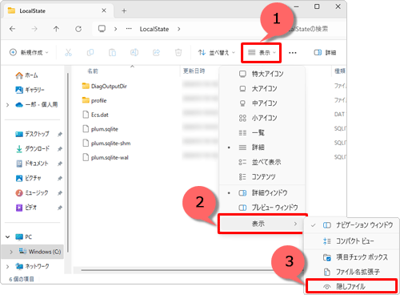Viewport: 400px width, 295px height.
Task: Select コンテンツ content view
Action: point(262,176)
